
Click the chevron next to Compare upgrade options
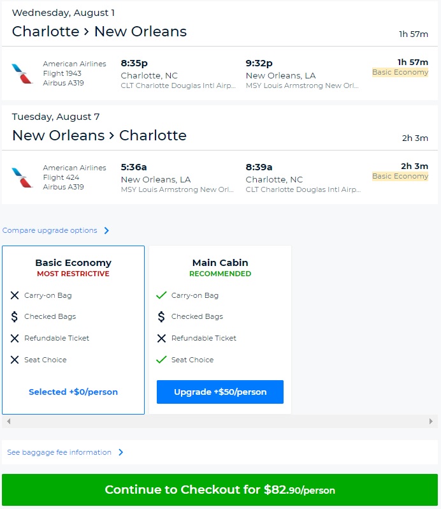pyautogui.click(x=106, y=231)
